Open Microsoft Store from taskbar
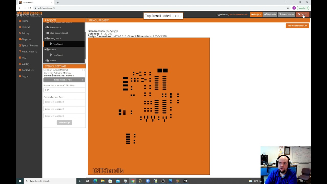 [x=110, y=181]
